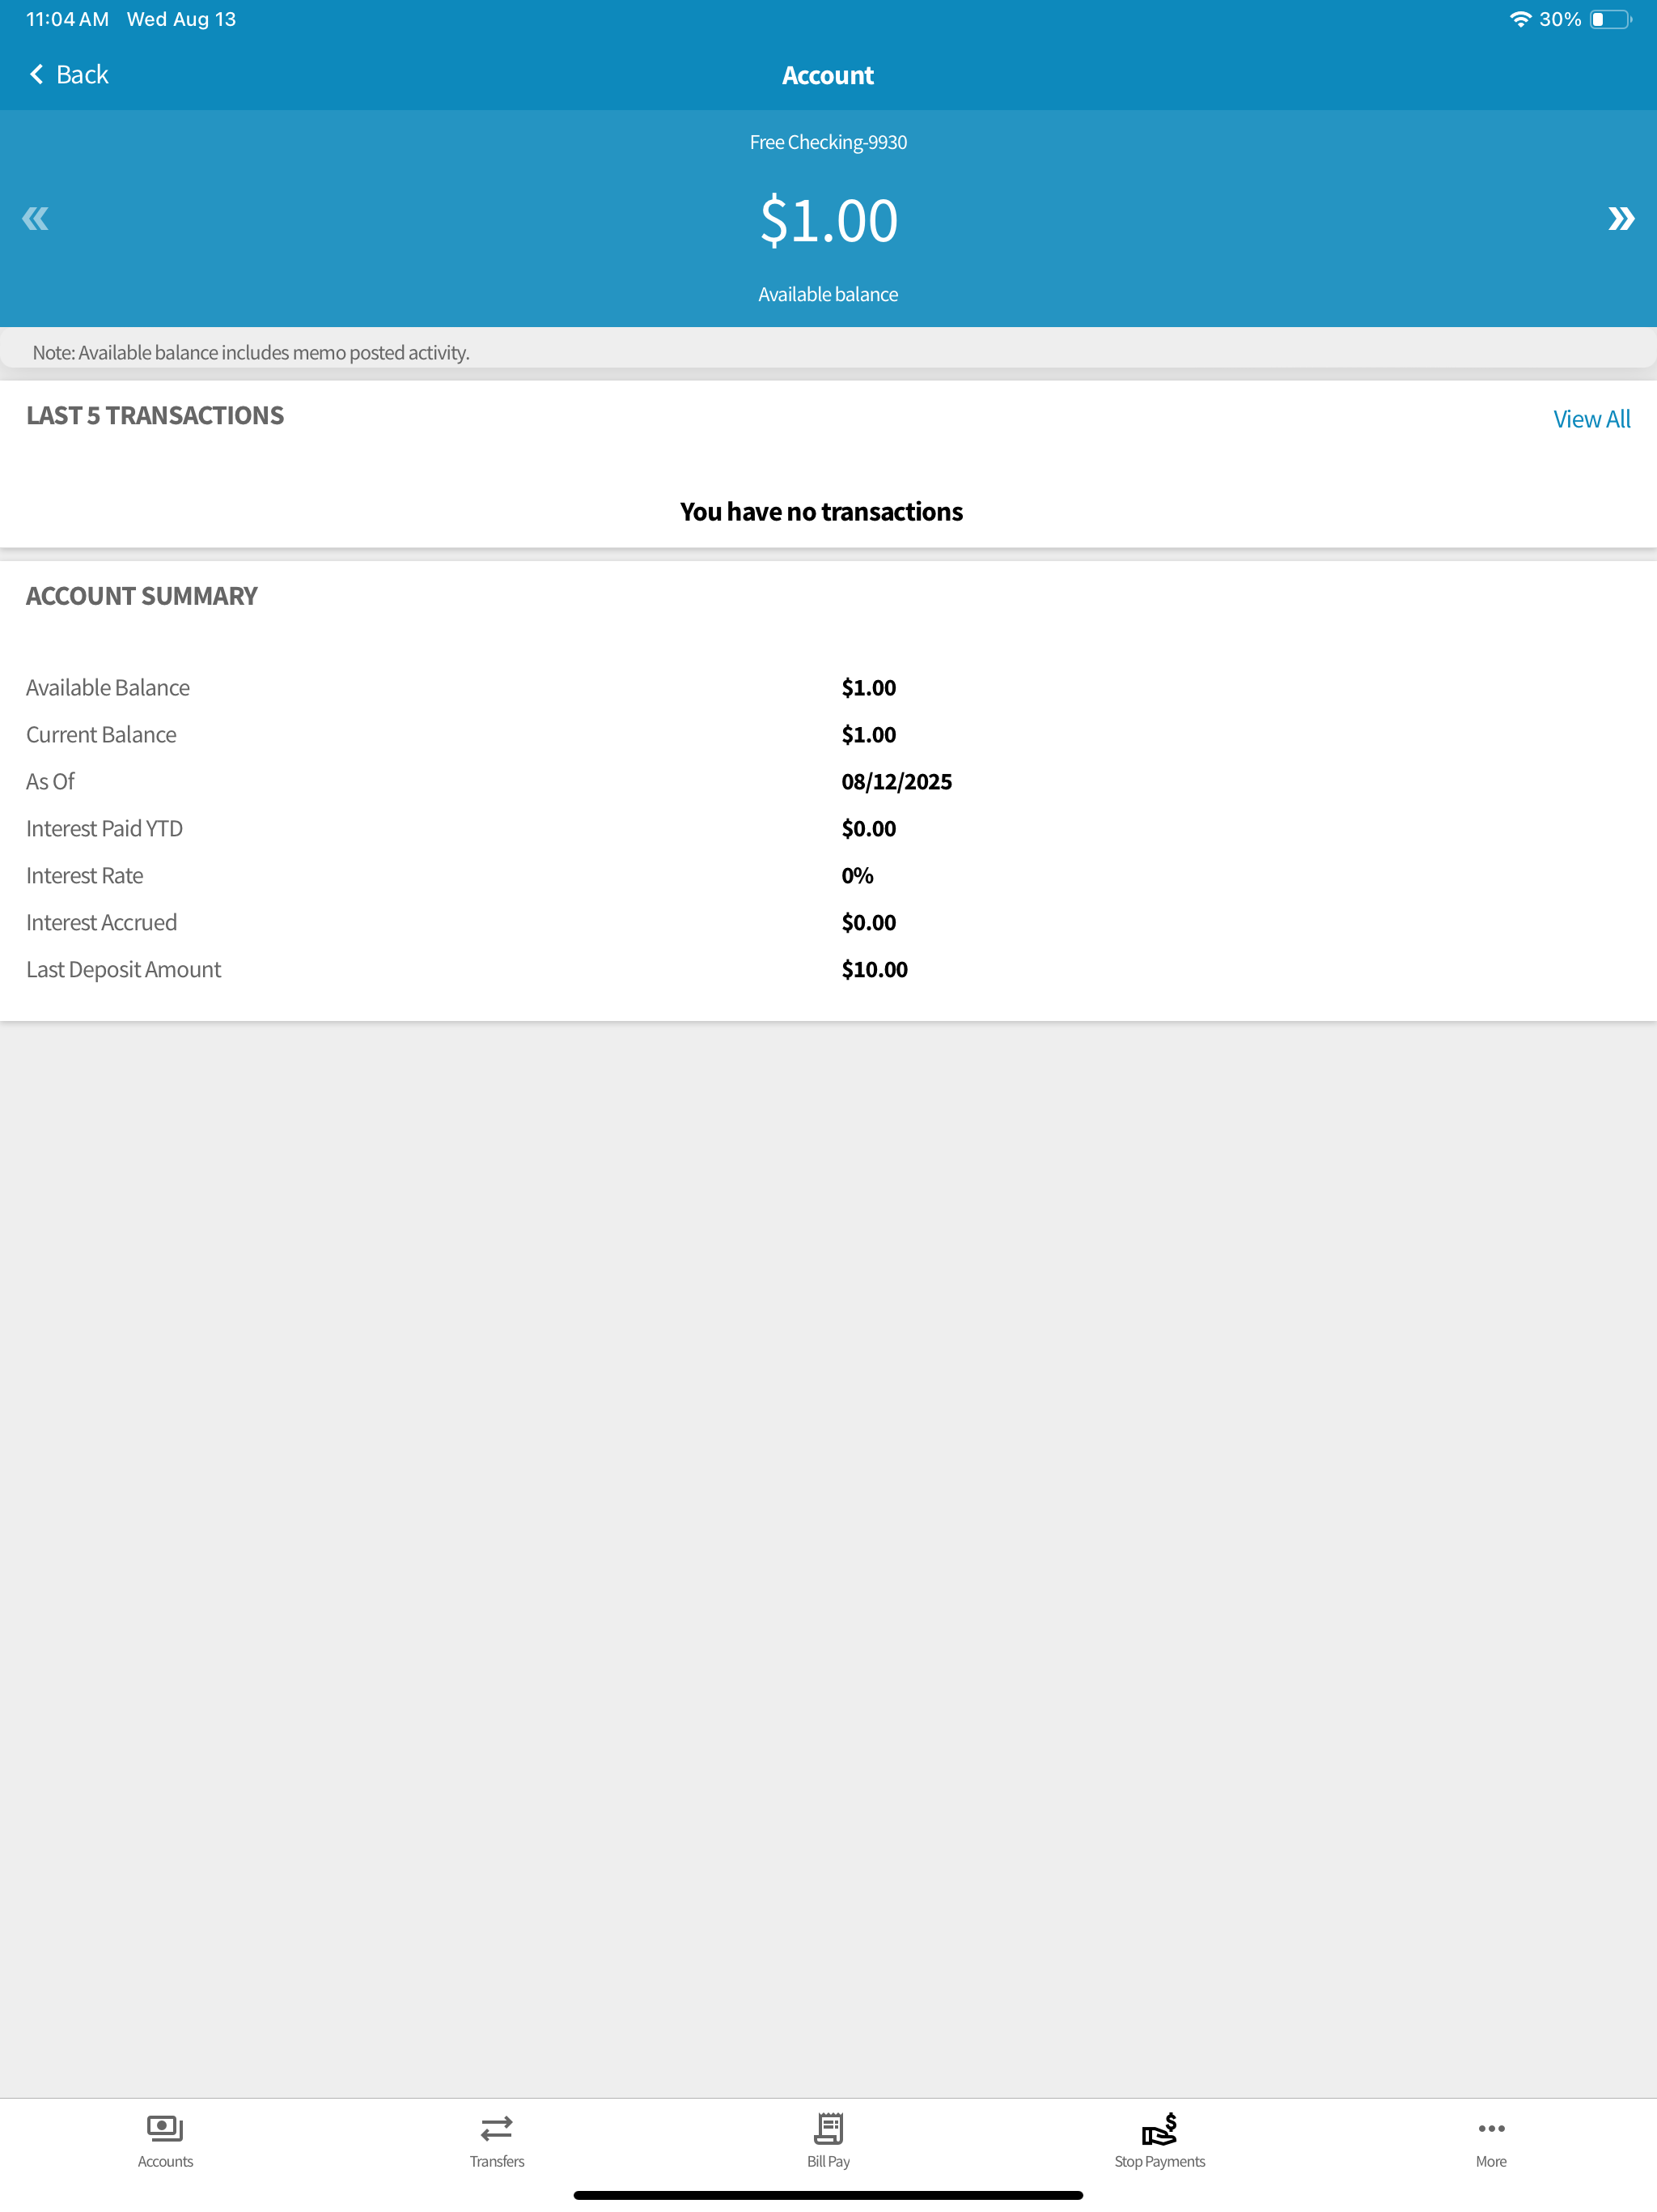
Task: Select the Available Balance summary label
Action: tap(108, 688)
